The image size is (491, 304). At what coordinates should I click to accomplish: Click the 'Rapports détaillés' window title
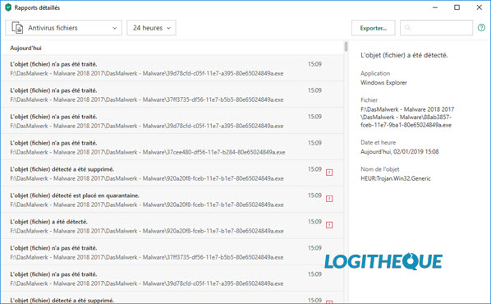pyautogui.click(x=37, y=8)
